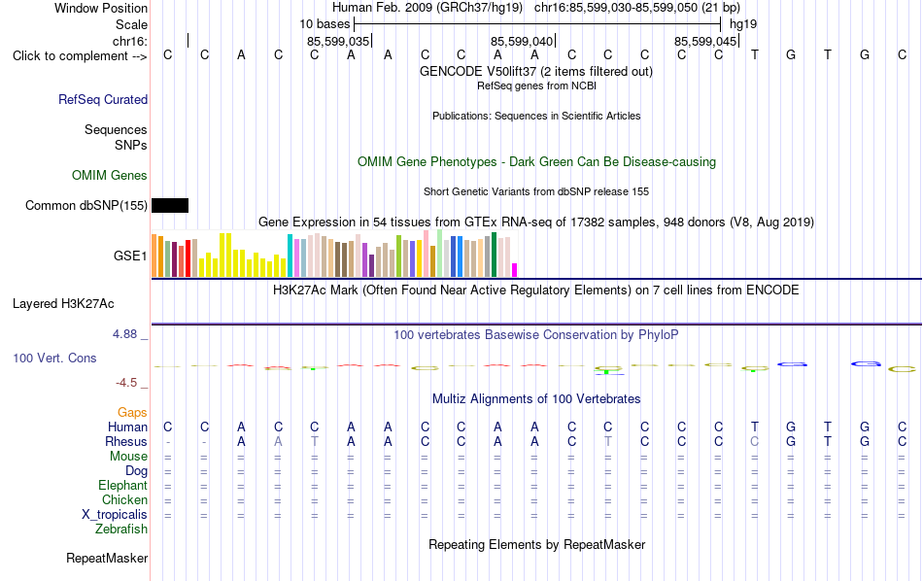Viewport: 923px width, 581px height.
Task: Click the teal cyan GTEx expression bar
Action: tap(290, 256)
